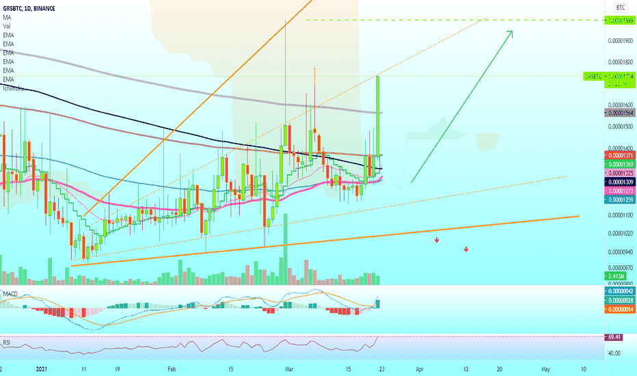
Task: Click the RSI pane label
Action: click(x=6, y=343)
